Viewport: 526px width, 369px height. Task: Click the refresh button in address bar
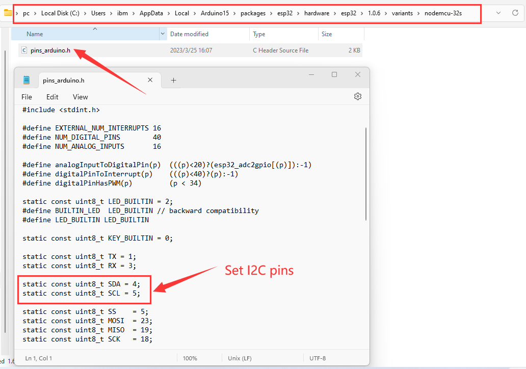click(515, 13)
